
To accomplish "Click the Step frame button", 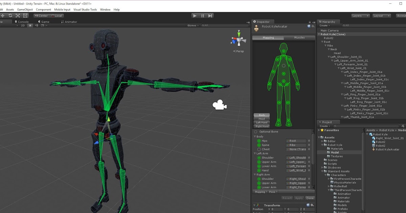I will click(210, 16).
